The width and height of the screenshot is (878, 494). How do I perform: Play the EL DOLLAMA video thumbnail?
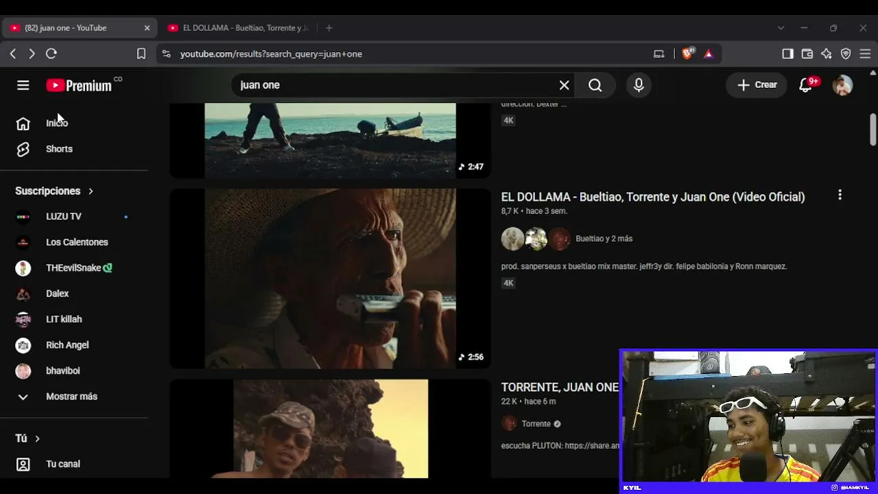click(x=330, y=279)
